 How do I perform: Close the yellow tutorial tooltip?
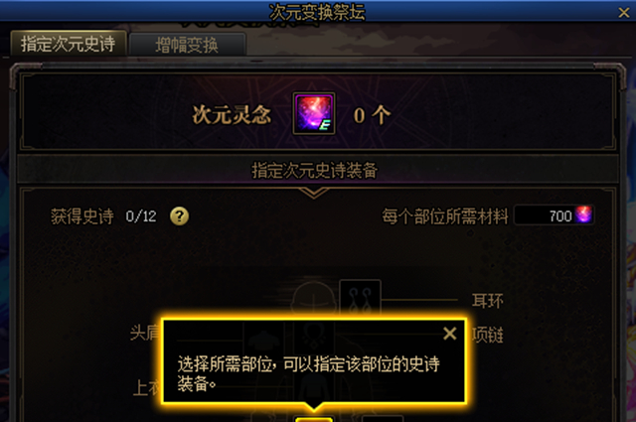coord(450,334)
